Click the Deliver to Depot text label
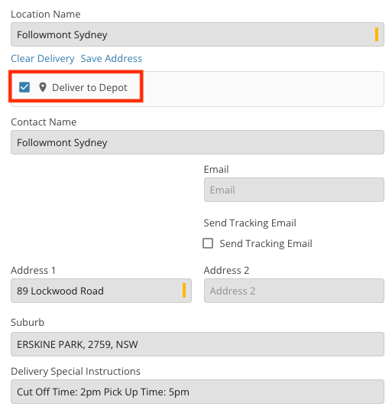Screen dimensions: 392x413 pos(89,88)
